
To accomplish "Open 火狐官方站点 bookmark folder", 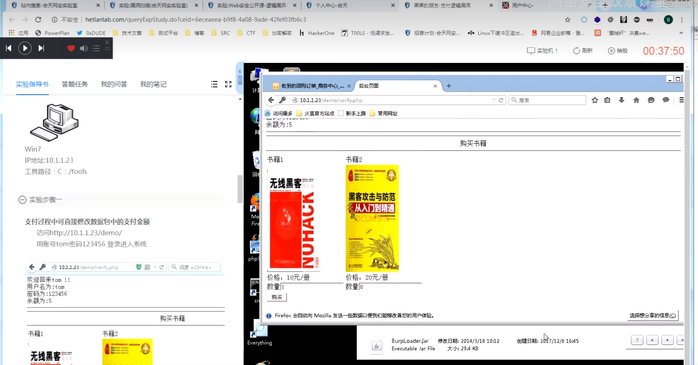I will click(x=315, y=114).
